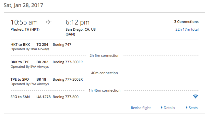
Task: Click the 10:55 am departure time
Action: coord(24,22)
